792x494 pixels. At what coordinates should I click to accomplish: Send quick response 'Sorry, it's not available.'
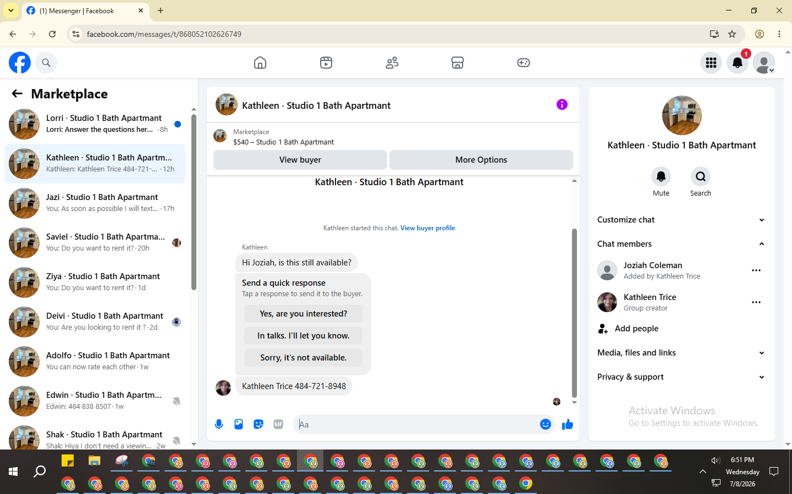click(304, 358)
